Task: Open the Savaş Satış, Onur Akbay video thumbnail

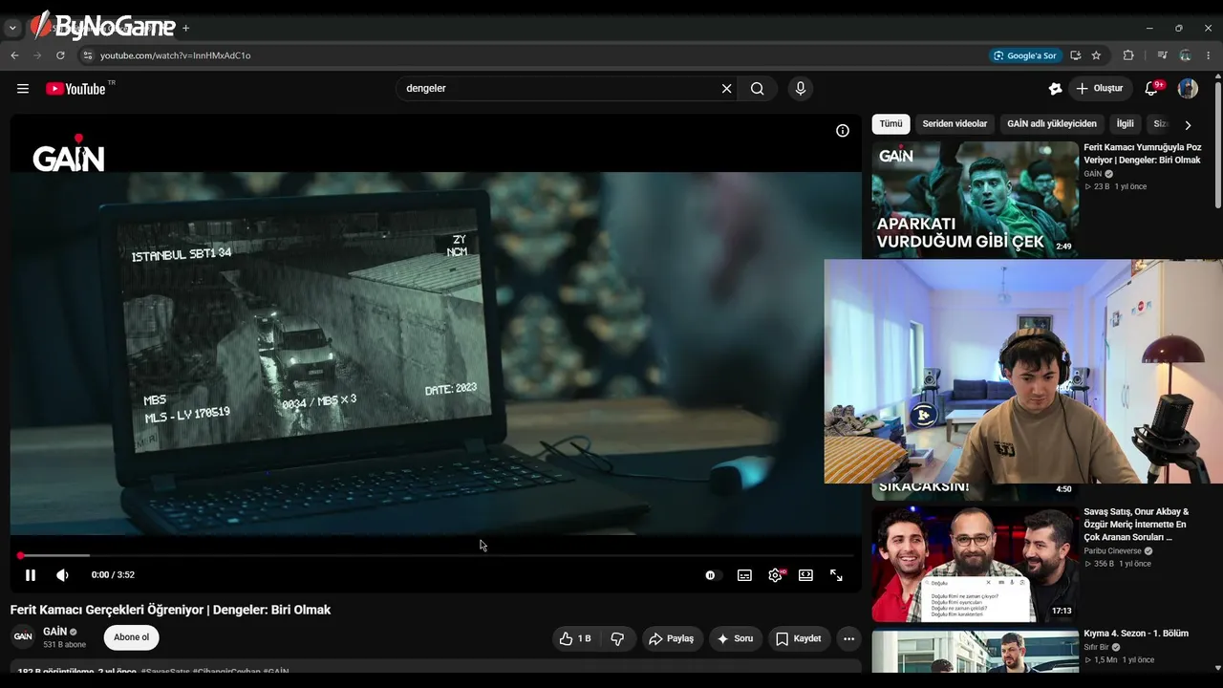Action: (x=975, y=565)
